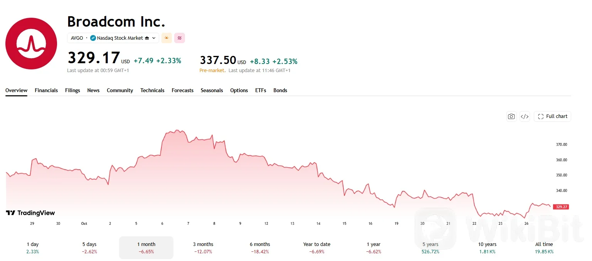Open the embed code icon
The image size is (592, 261).
click(525, 116)
